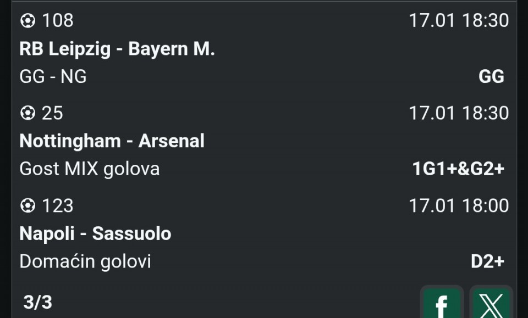Viewport: 528px width, 318px height.
Task: Click the soccer ball icon beside code 108
Action: pyautogui.click(x=28, y=21)
